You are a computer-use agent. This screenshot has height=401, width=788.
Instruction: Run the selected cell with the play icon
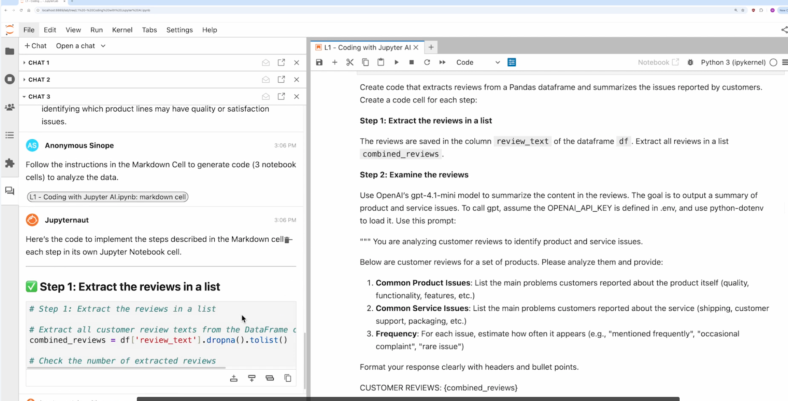coord(396,62)
